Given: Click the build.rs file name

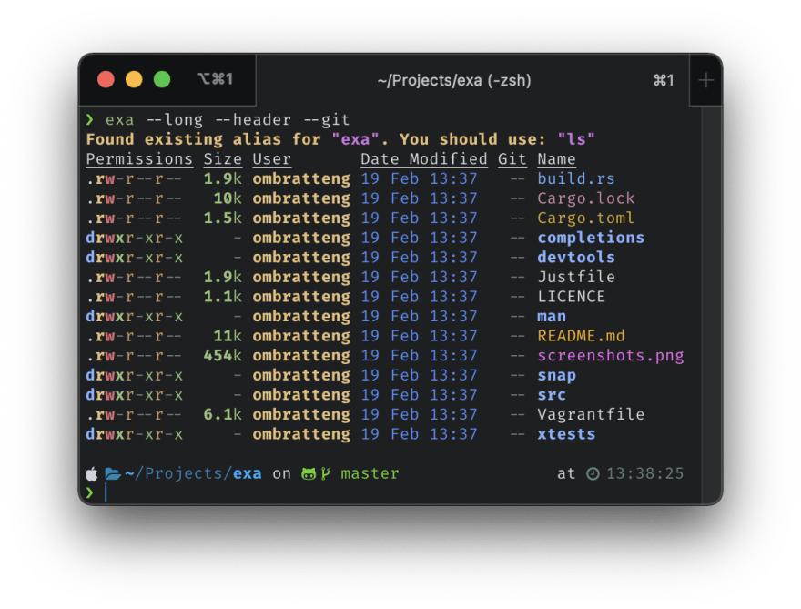Looking at the screenshot, I should tap(575, 178).
